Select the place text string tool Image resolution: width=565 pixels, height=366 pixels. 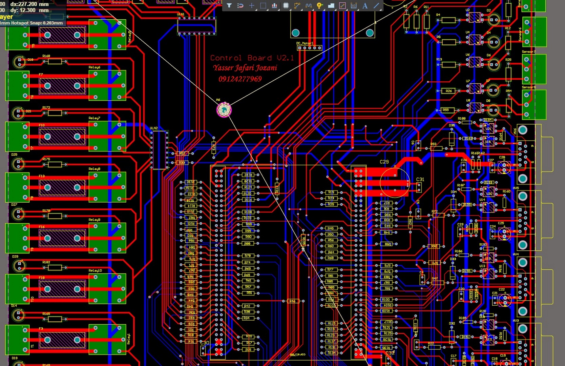click(x=365, y=5)
